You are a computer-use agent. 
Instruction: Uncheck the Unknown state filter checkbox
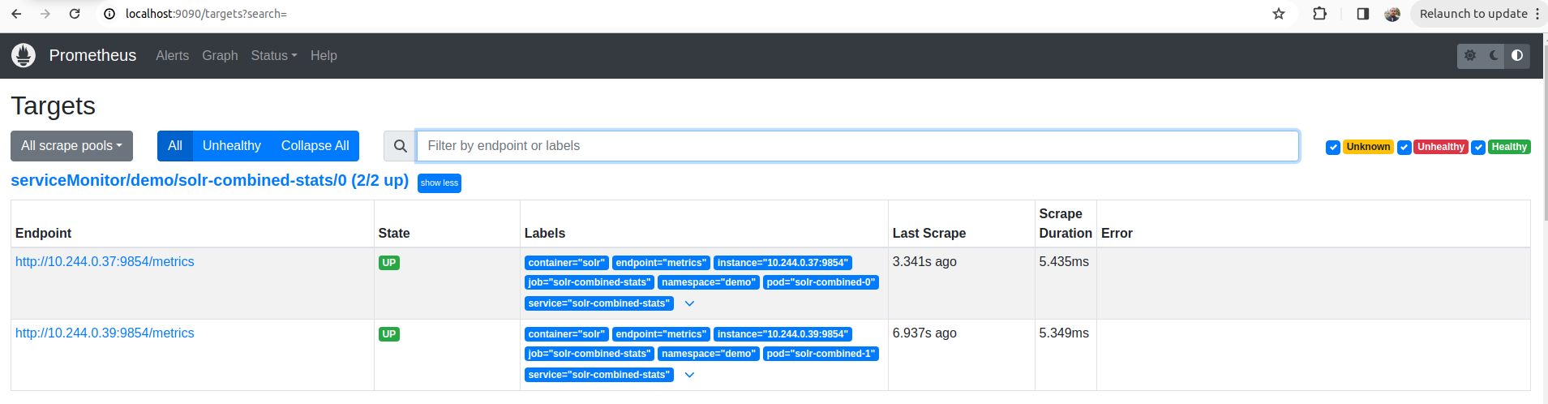coord(1332,147)
